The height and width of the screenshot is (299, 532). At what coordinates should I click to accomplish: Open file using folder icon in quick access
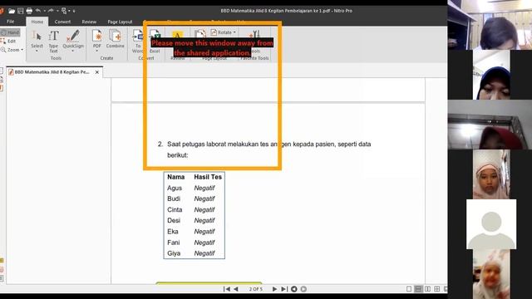[12, 11]
